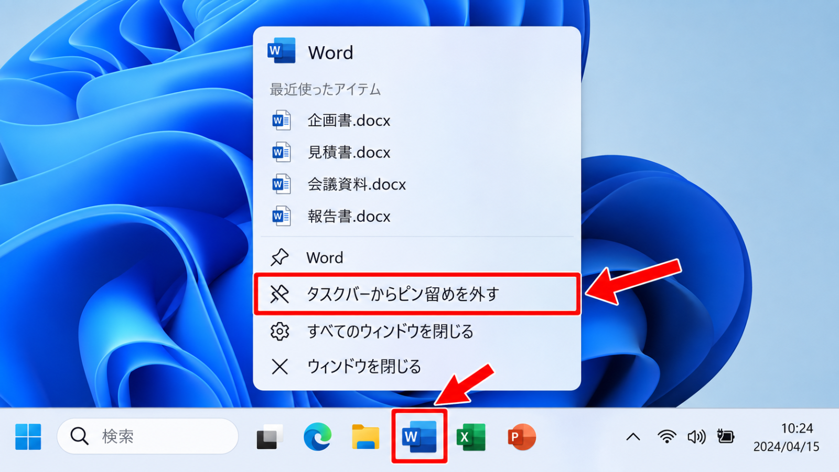The width and height of the screenshot is (839, 472).
Task: Launch Word from jump list entry
Action: point(417,258)
